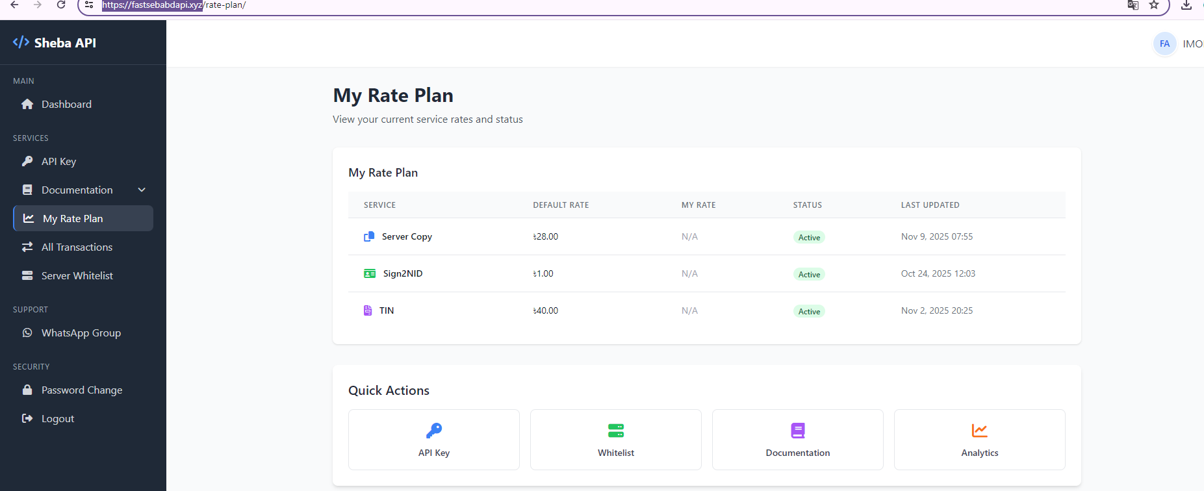Open the Analytics quick action card
The height and width of the screenshot is (491, 1204).
pos(980,440)
